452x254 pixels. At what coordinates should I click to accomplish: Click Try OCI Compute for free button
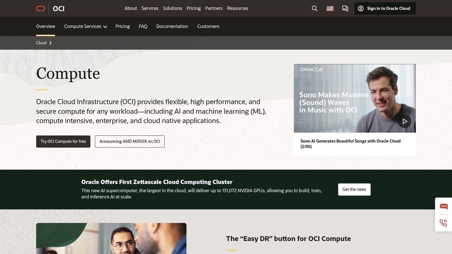coord(63,141)
